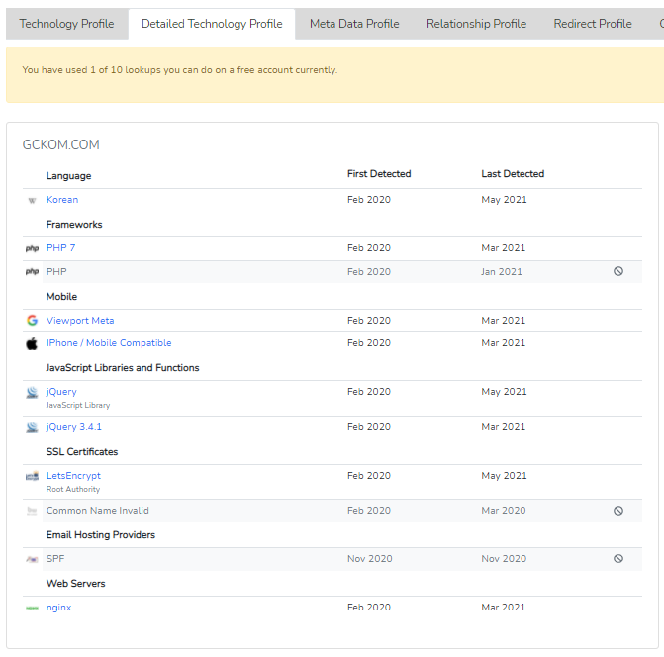
Task: Click the Common Name Invalid entry
Action: [x=97, y=511]
